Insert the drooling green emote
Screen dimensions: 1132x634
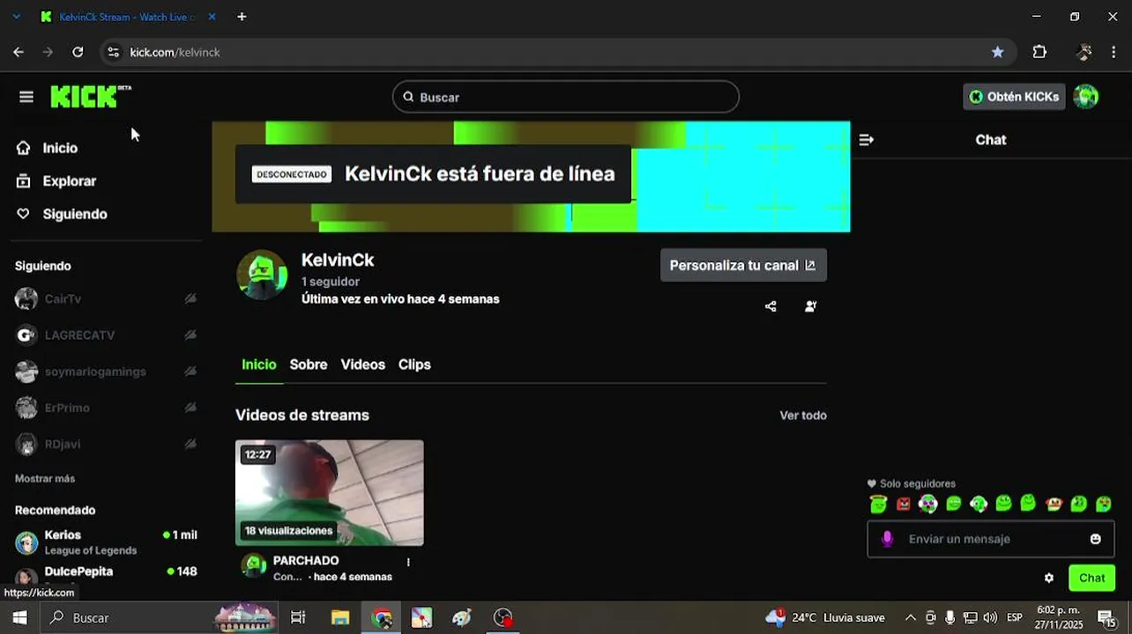click(x=1104, y=504)
